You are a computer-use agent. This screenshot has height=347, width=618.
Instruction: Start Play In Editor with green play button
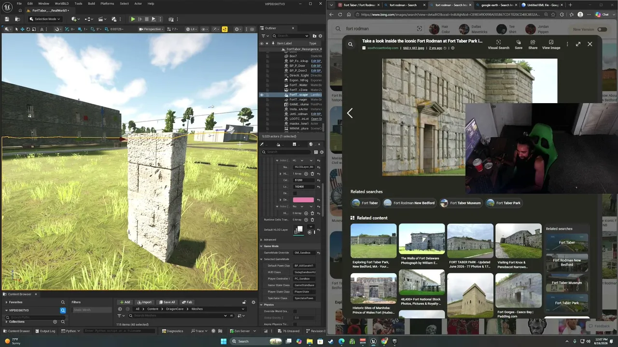pos(133,19)
